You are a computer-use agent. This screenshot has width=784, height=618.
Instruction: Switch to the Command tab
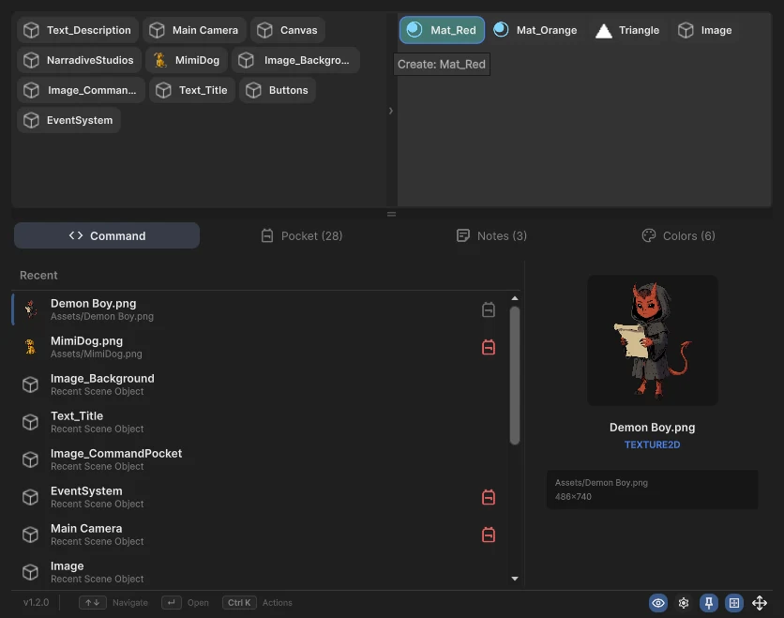[x=107, y=235]
